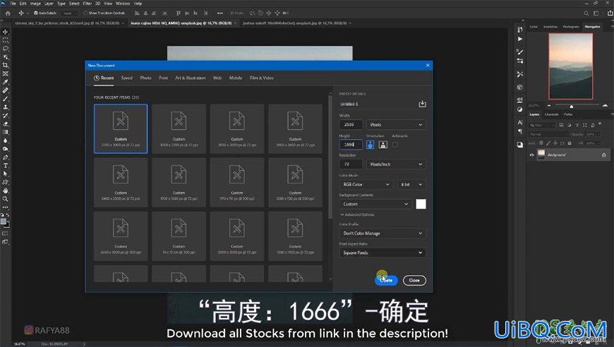This screenshot has width=614, height=347.
Task: Open the Character panel icon
Action: pos(519,123)
